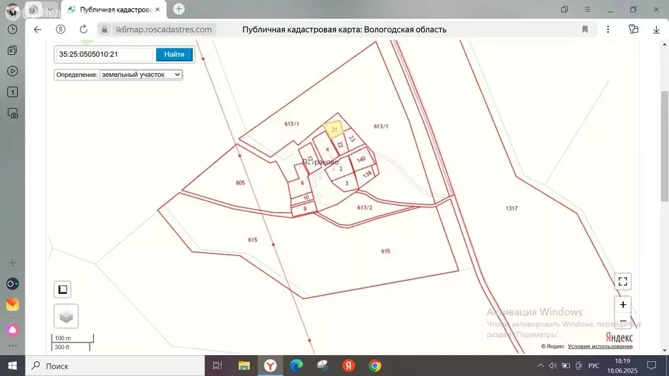Open the Yandex home icon in the address bar
Viewport: 669px width, 376px height.
pyautogui.click(x=61, y=29)
